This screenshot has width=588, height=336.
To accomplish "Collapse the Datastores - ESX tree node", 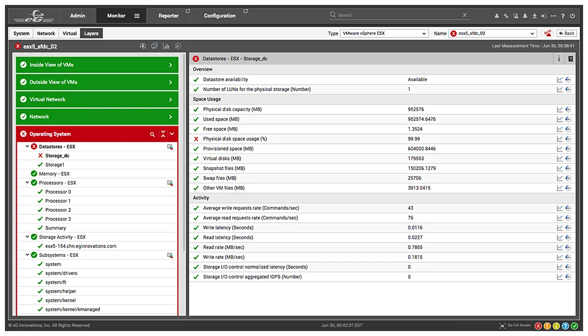I will pyautogui.click(x=27, y=147).
